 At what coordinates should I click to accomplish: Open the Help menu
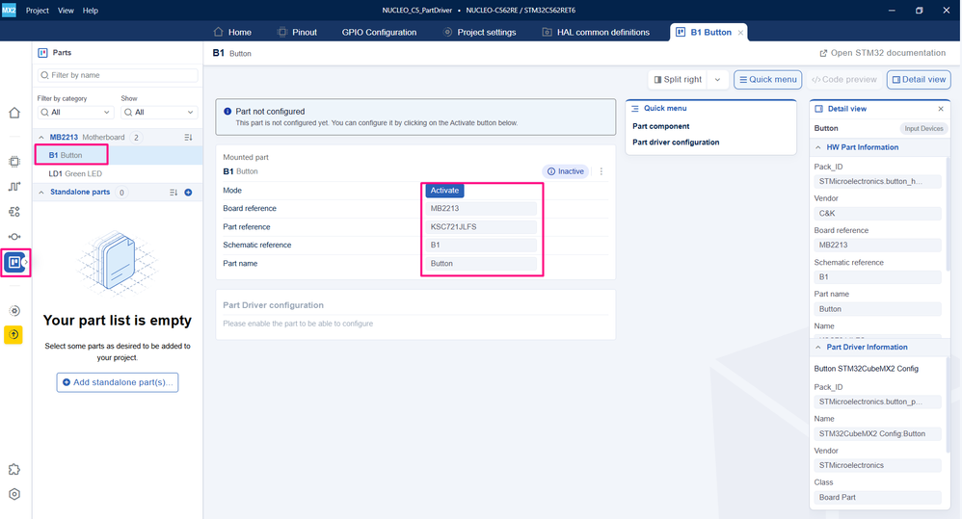coord(91,11)
